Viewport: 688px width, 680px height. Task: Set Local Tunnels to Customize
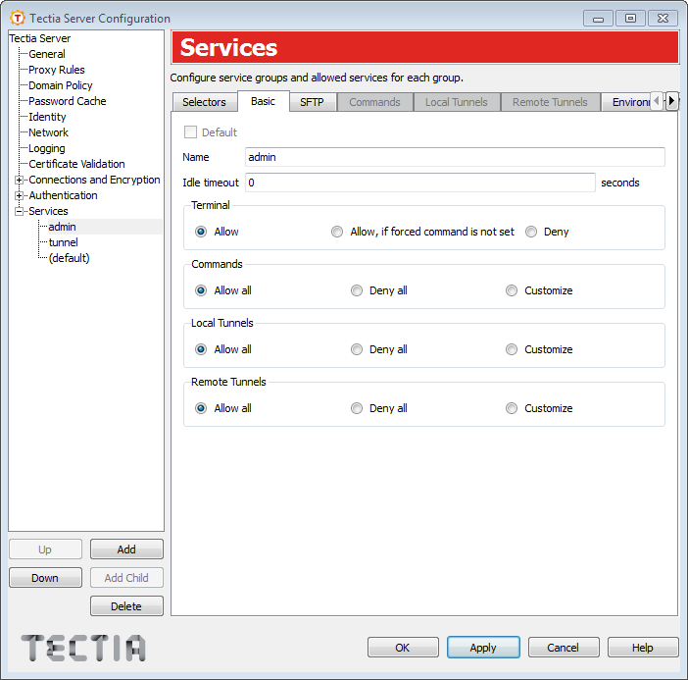512,349
